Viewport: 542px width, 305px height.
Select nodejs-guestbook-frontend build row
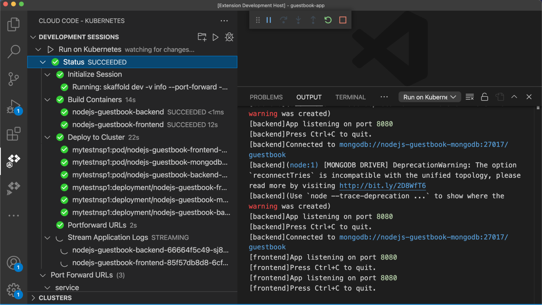pyautogui.click(x=132, y=125)
